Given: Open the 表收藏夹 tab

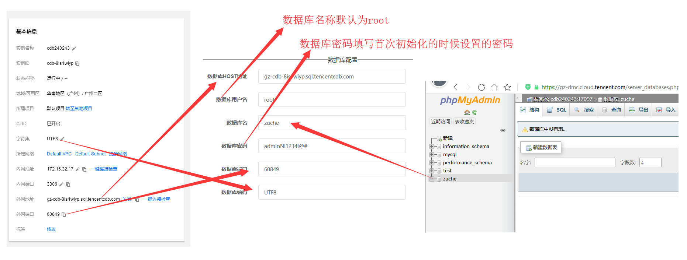Looking at the screenshot, I should (x=465, y=122).
